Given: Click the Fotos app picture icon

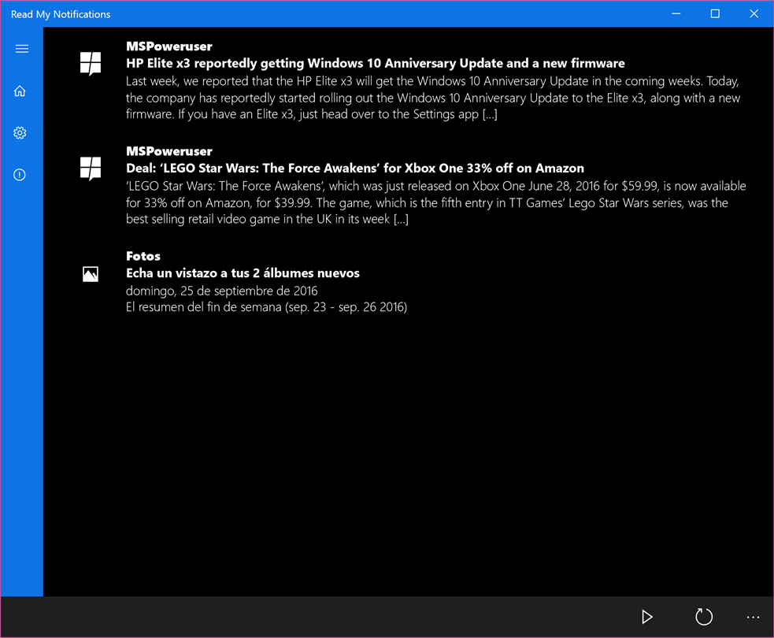Looking at the screenshot, I should (91, 274).
